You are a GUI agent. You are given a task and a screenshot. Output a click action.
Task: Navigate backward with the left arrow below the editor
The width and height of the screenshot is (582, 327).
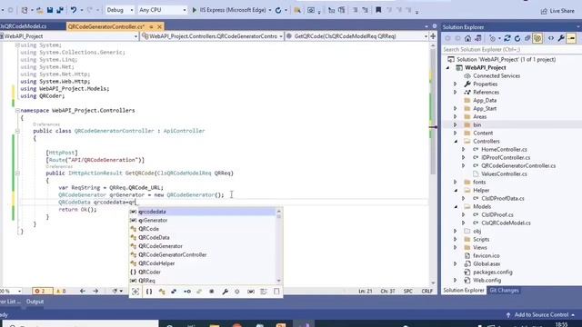coord(83,291)
